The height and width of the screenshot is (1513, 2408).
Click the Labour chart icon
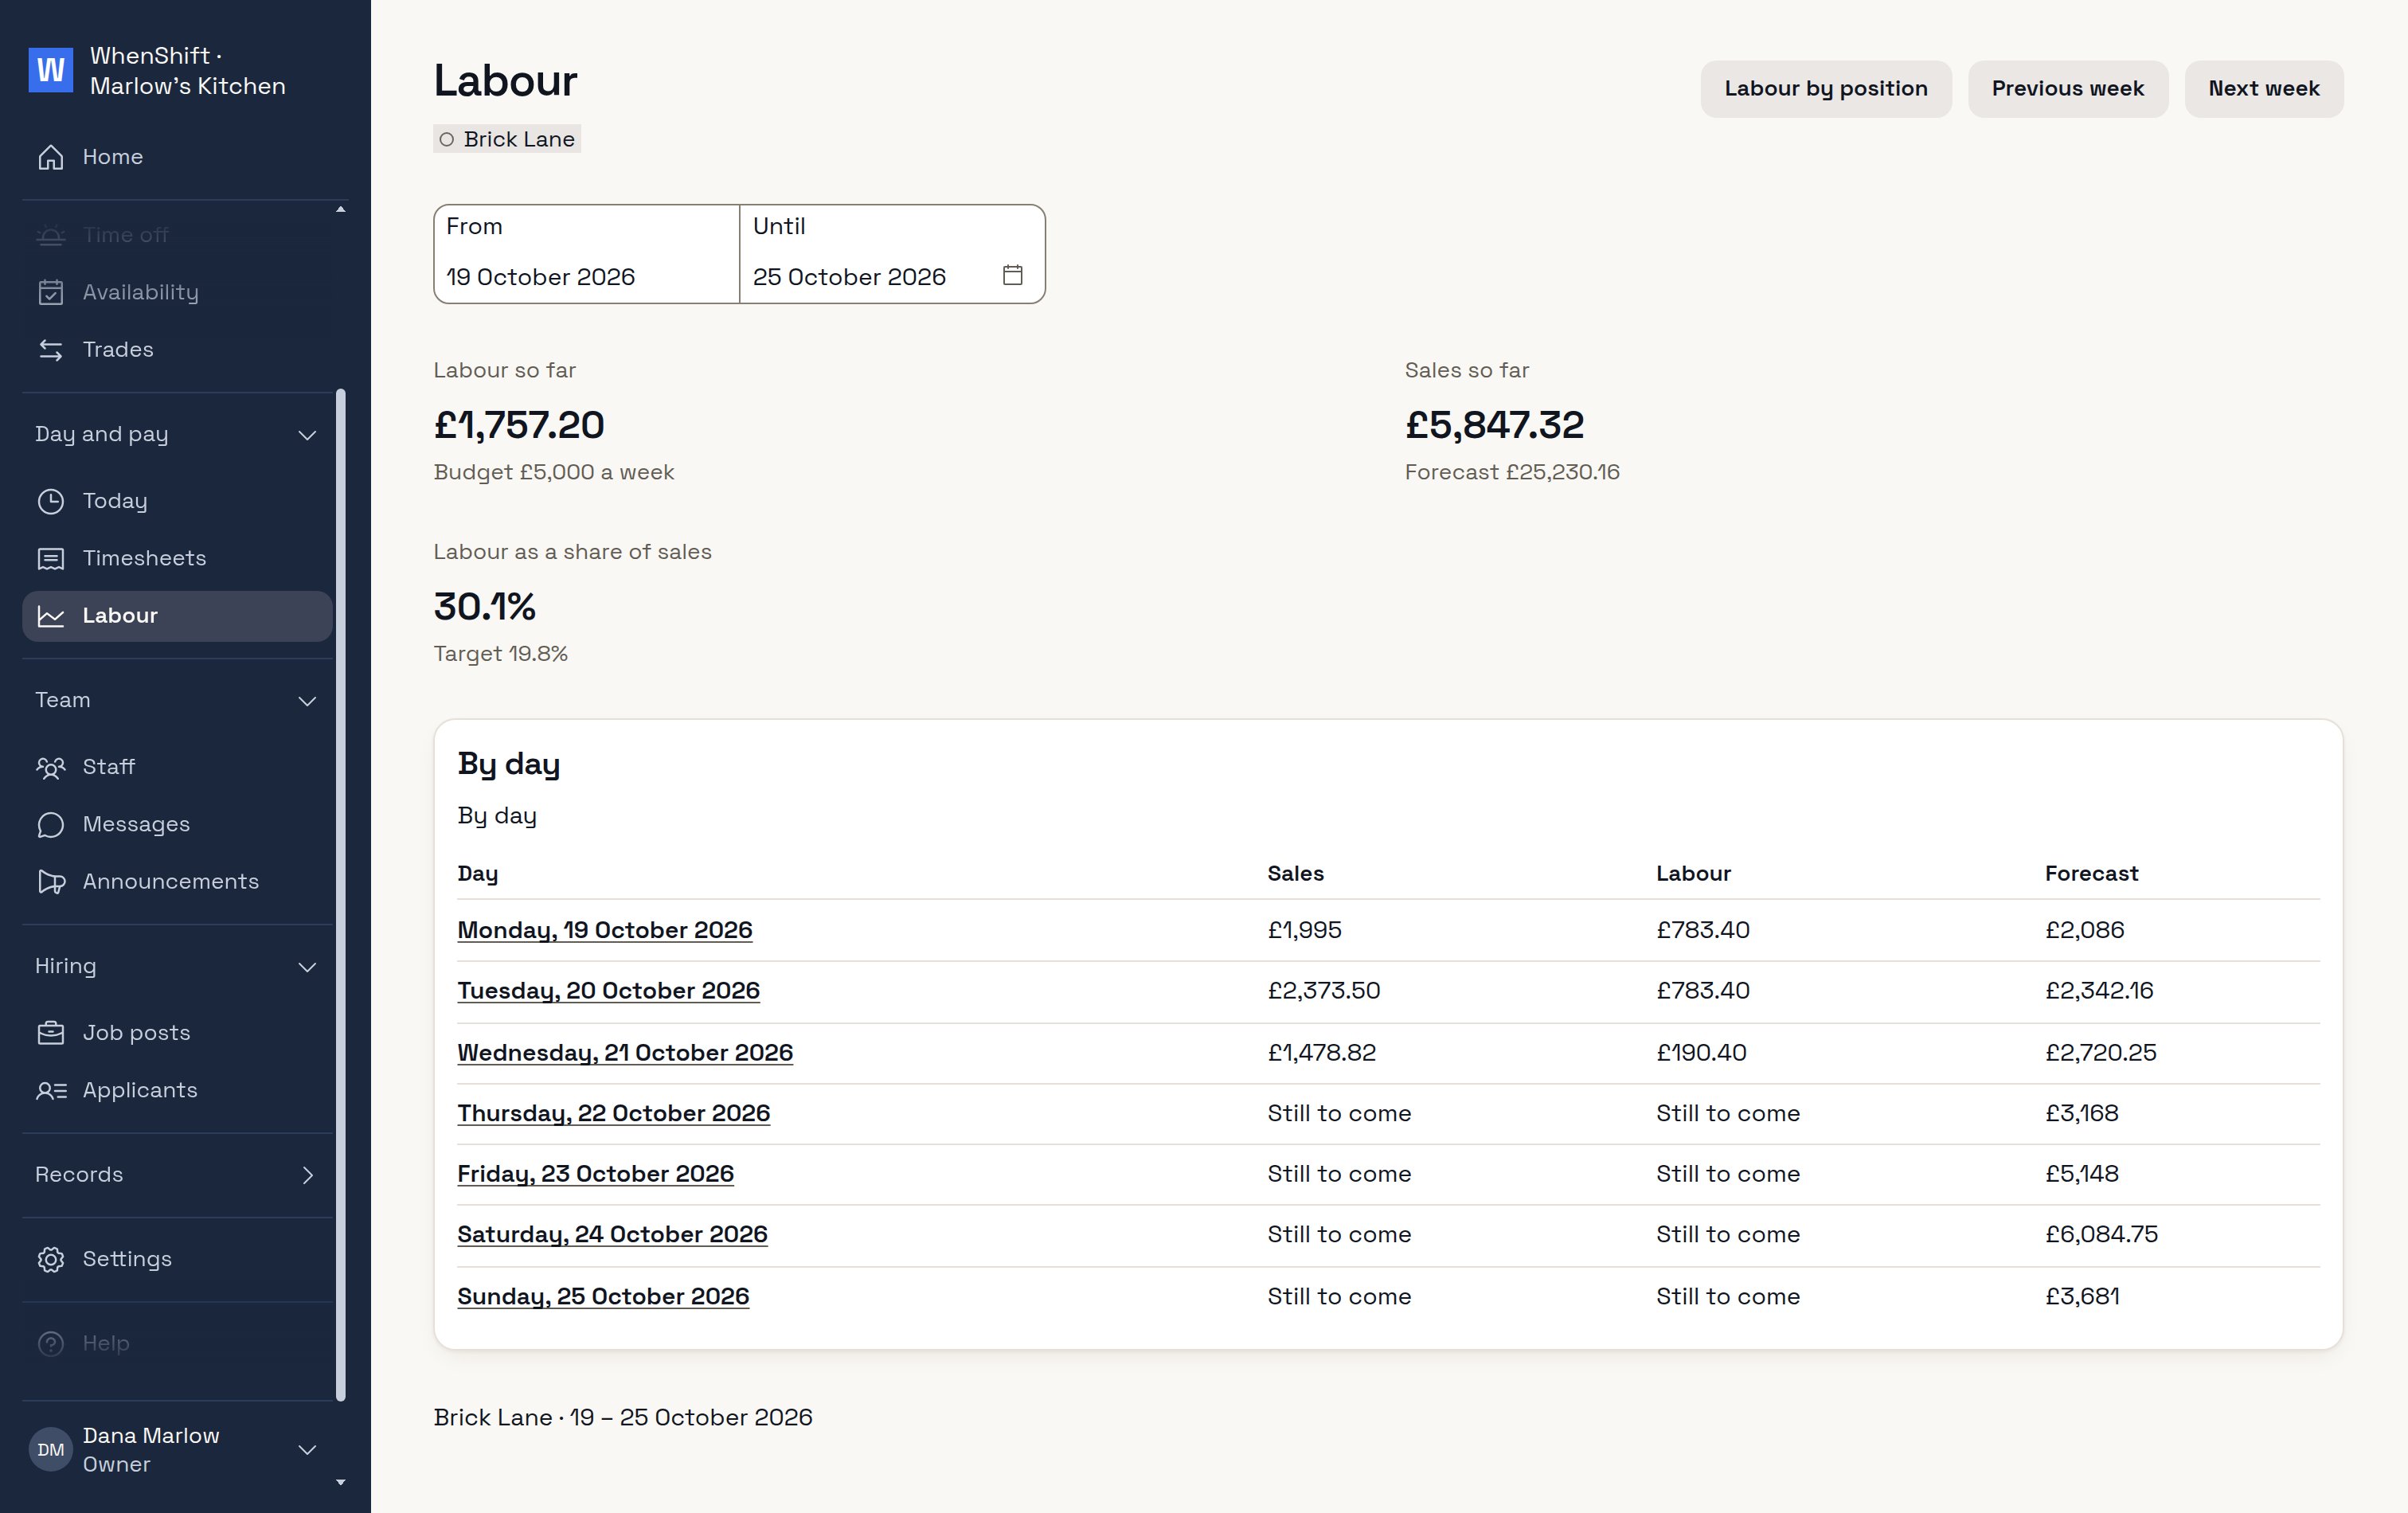click(x=51, y=616)
